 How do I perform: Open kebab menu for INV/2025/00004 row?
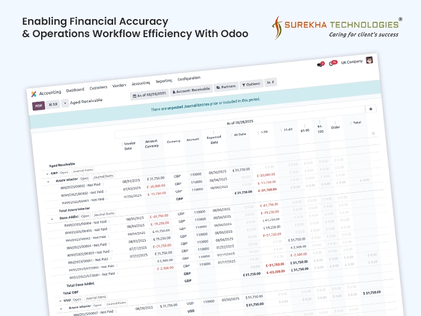tap(110, 244)
